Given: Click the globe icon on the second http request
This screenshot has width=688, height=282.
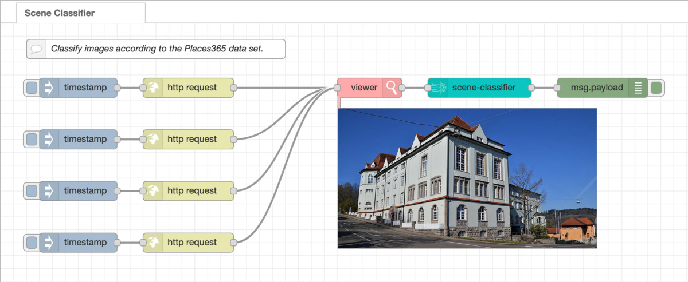Looking at the screenshot, I should tap(153, 139).
